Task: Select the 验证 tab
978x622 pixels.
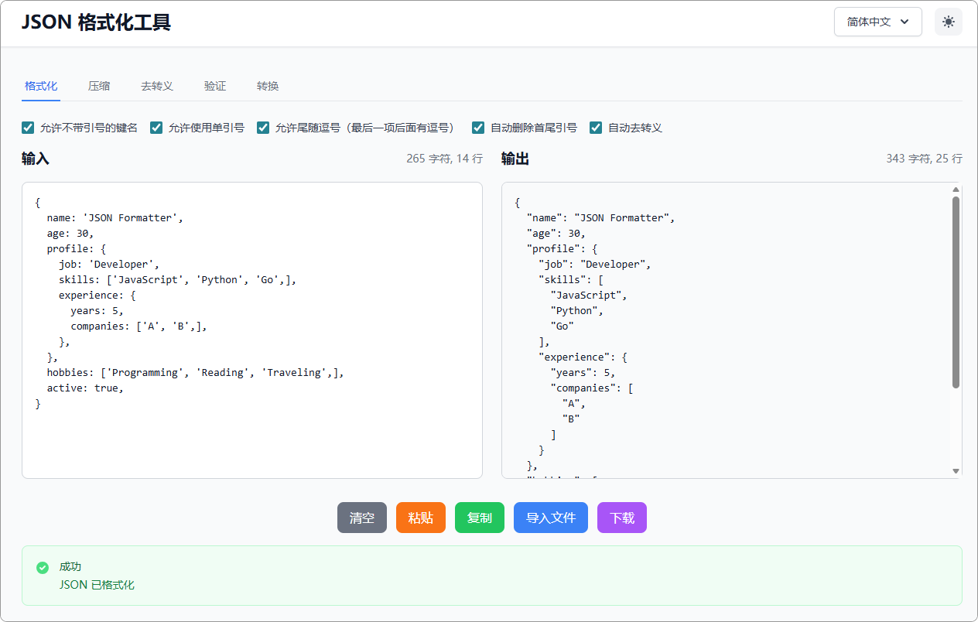Action: pyautogui.click(x=215, y=86)
